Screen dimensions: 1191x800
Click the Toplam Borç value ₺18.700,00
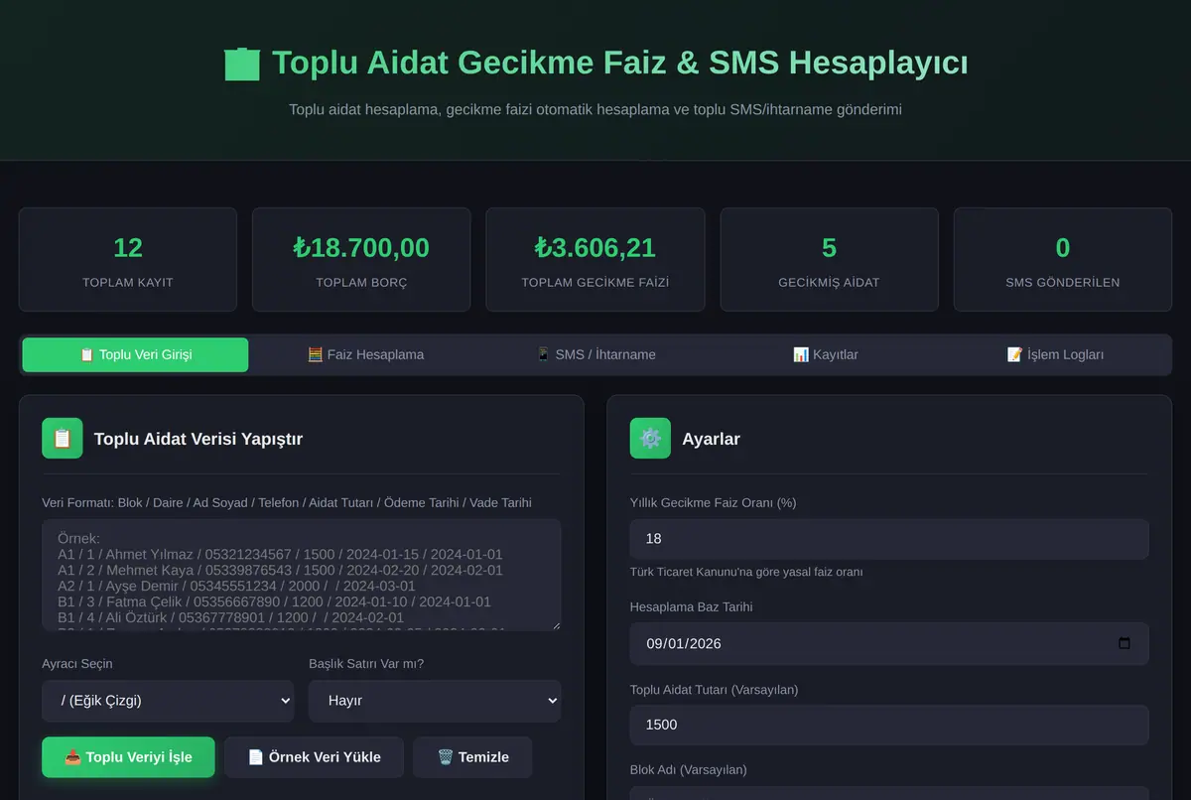[361, 248]
